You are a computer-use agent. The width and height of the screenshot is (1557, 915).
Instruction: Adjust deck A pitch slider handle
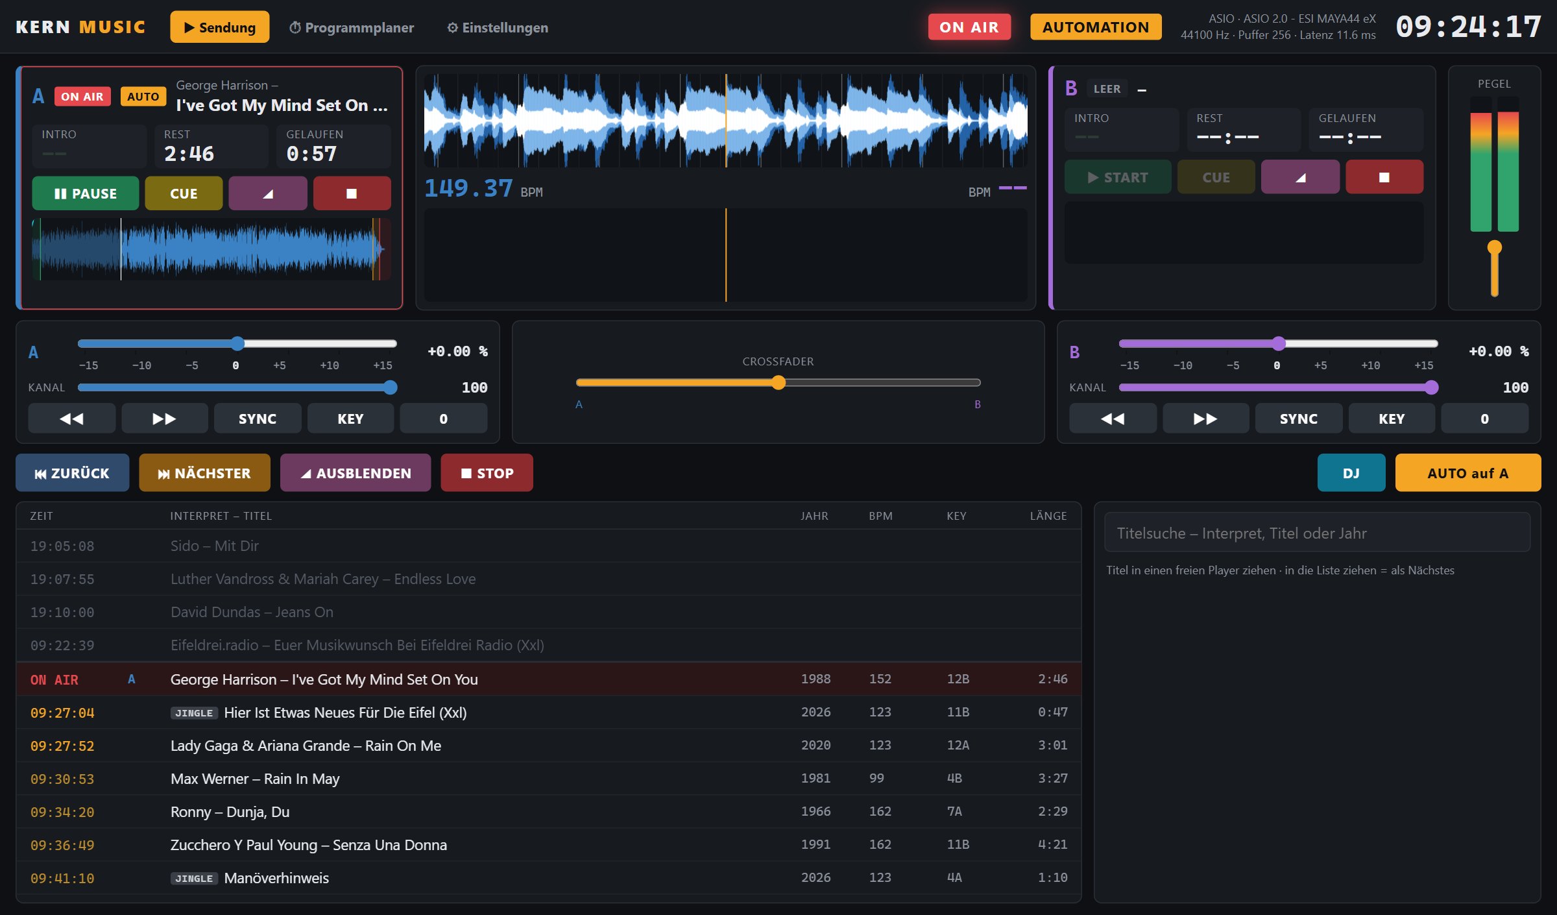tap(237, 344)
